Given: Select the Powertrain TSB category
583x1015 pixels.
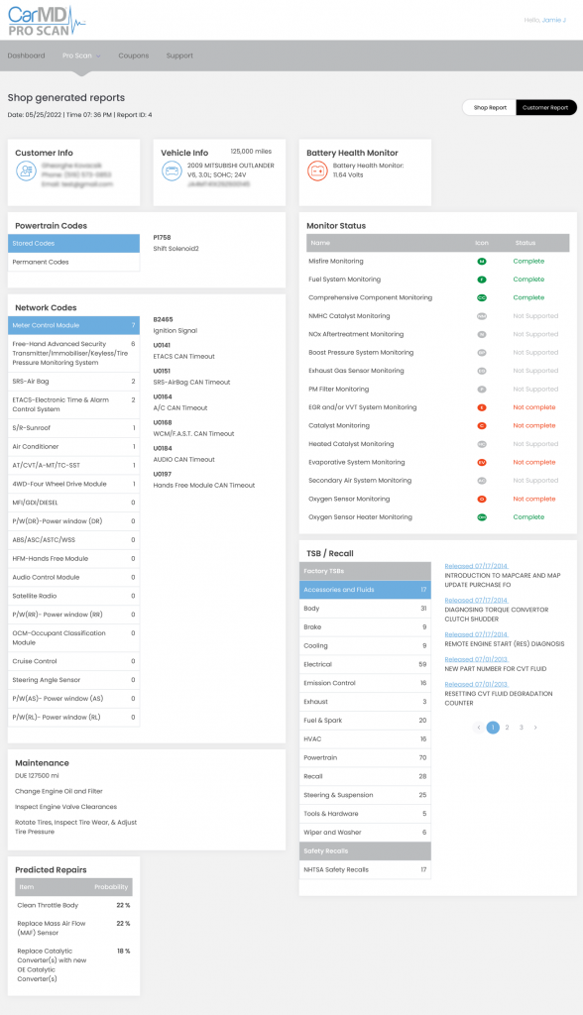Looking at the screenshot, I should click(365, 758).
